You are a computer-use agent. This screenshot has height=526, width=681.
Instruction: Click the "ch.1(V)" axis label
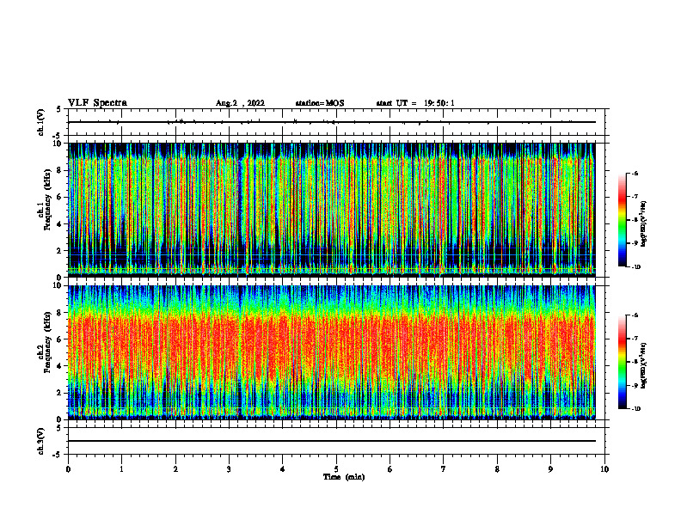(41, 122)
